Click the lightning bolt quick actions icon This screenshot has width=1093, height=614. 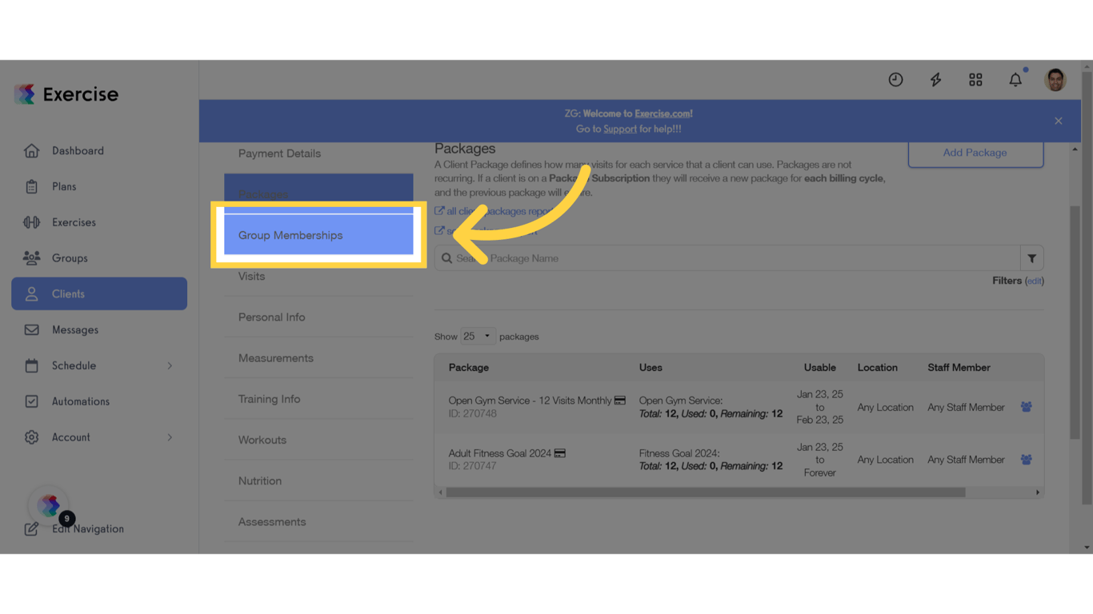935,79
